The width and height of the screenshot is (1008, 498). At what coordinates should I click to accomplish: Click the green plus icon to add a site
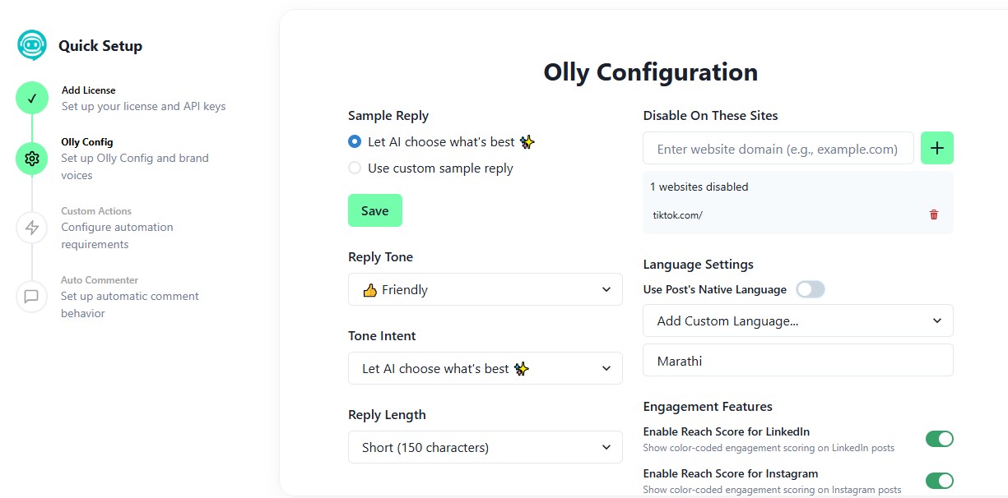coord(937,148)
